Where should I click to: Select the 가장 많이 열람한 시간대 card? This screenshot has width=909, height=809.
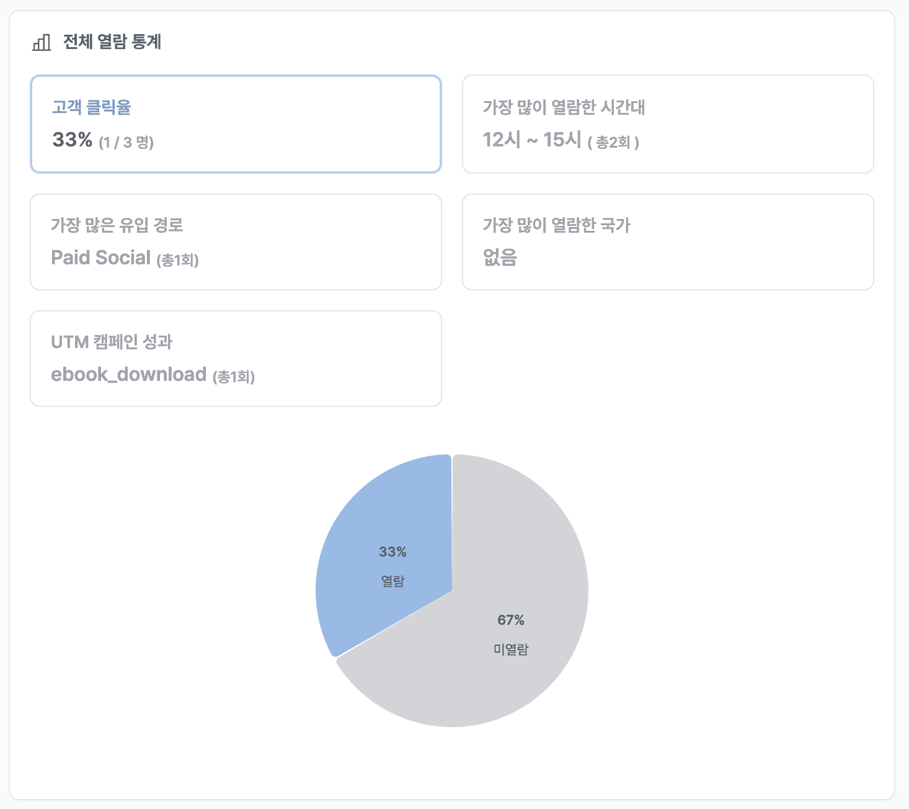[668, 124]
